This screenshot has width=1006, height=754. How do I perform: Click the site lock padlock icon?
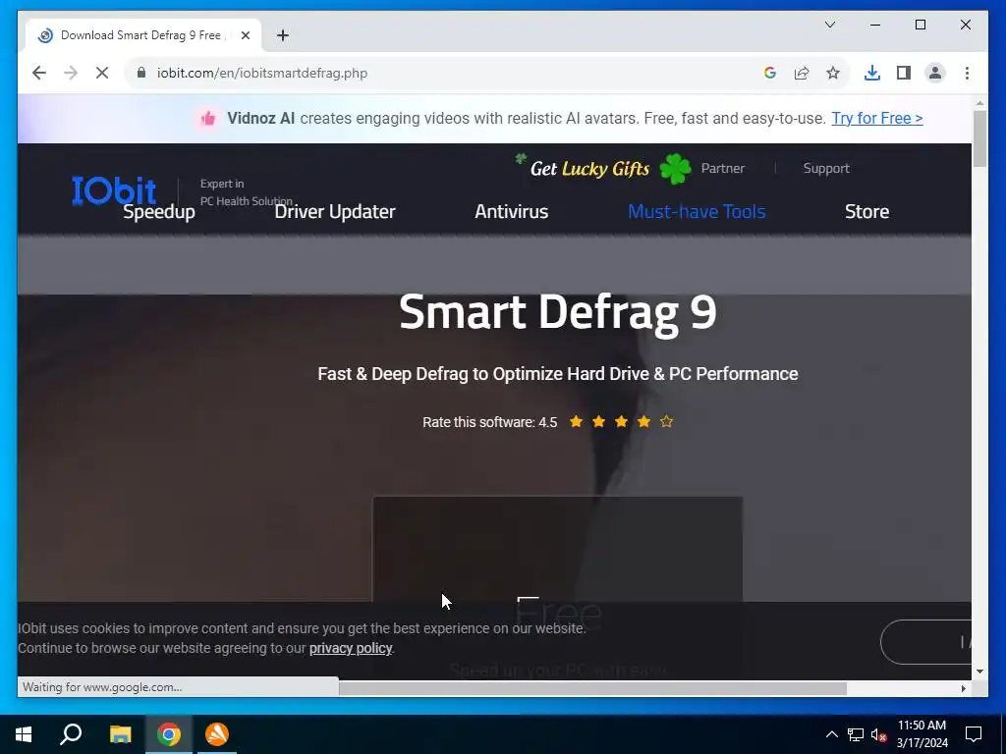141,73
